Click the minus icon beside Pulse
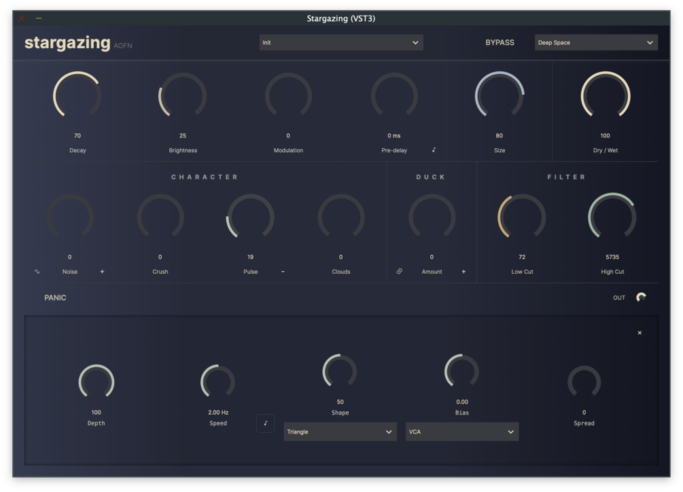The height and width of the screenshot is (492, 683). (283, 271)
